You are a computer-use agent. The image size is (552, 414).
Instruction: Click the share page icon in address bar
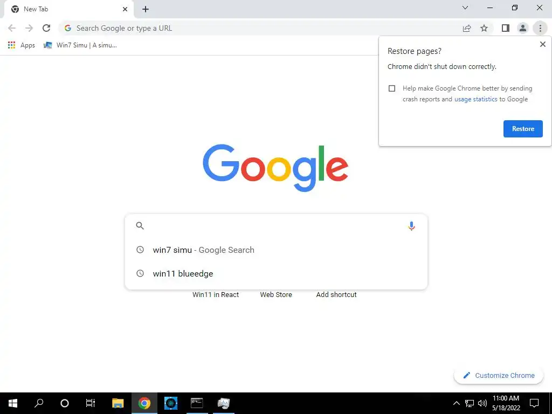[467, 28]
